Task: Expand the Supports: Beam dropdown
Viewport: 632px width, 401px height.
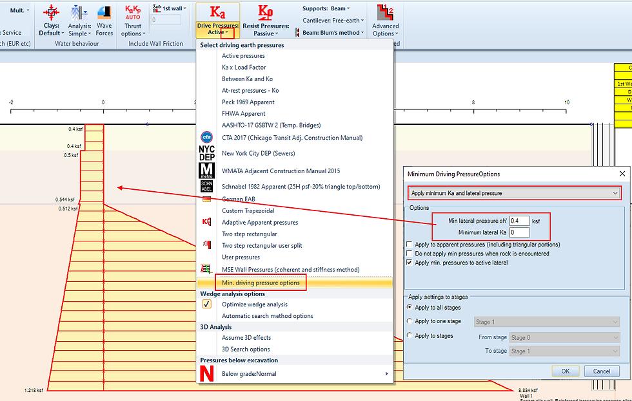Action: (326, 8)
